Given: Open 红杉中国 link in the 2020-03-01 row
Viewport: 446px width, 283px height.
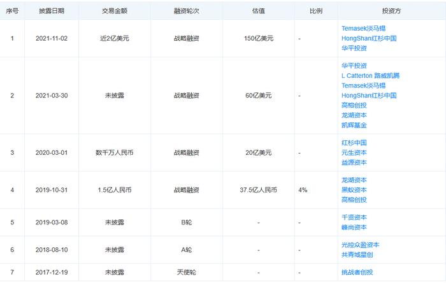Looking at the screenshot, I should 354,143.
